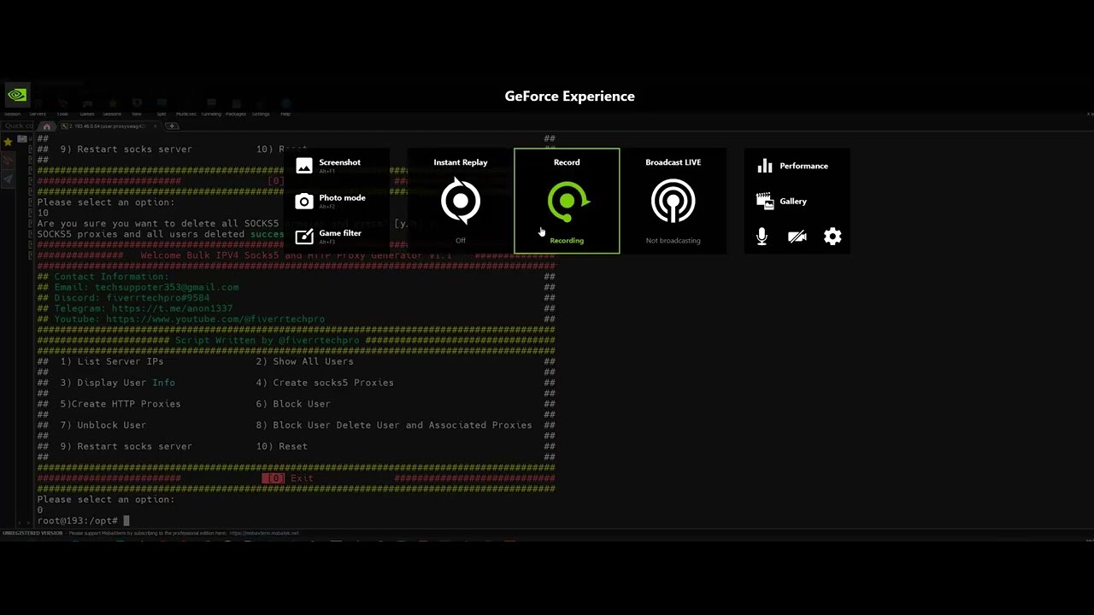
Task: Click Sessions in MobaXterm toolbar
Action: click(x=112, y=110)
